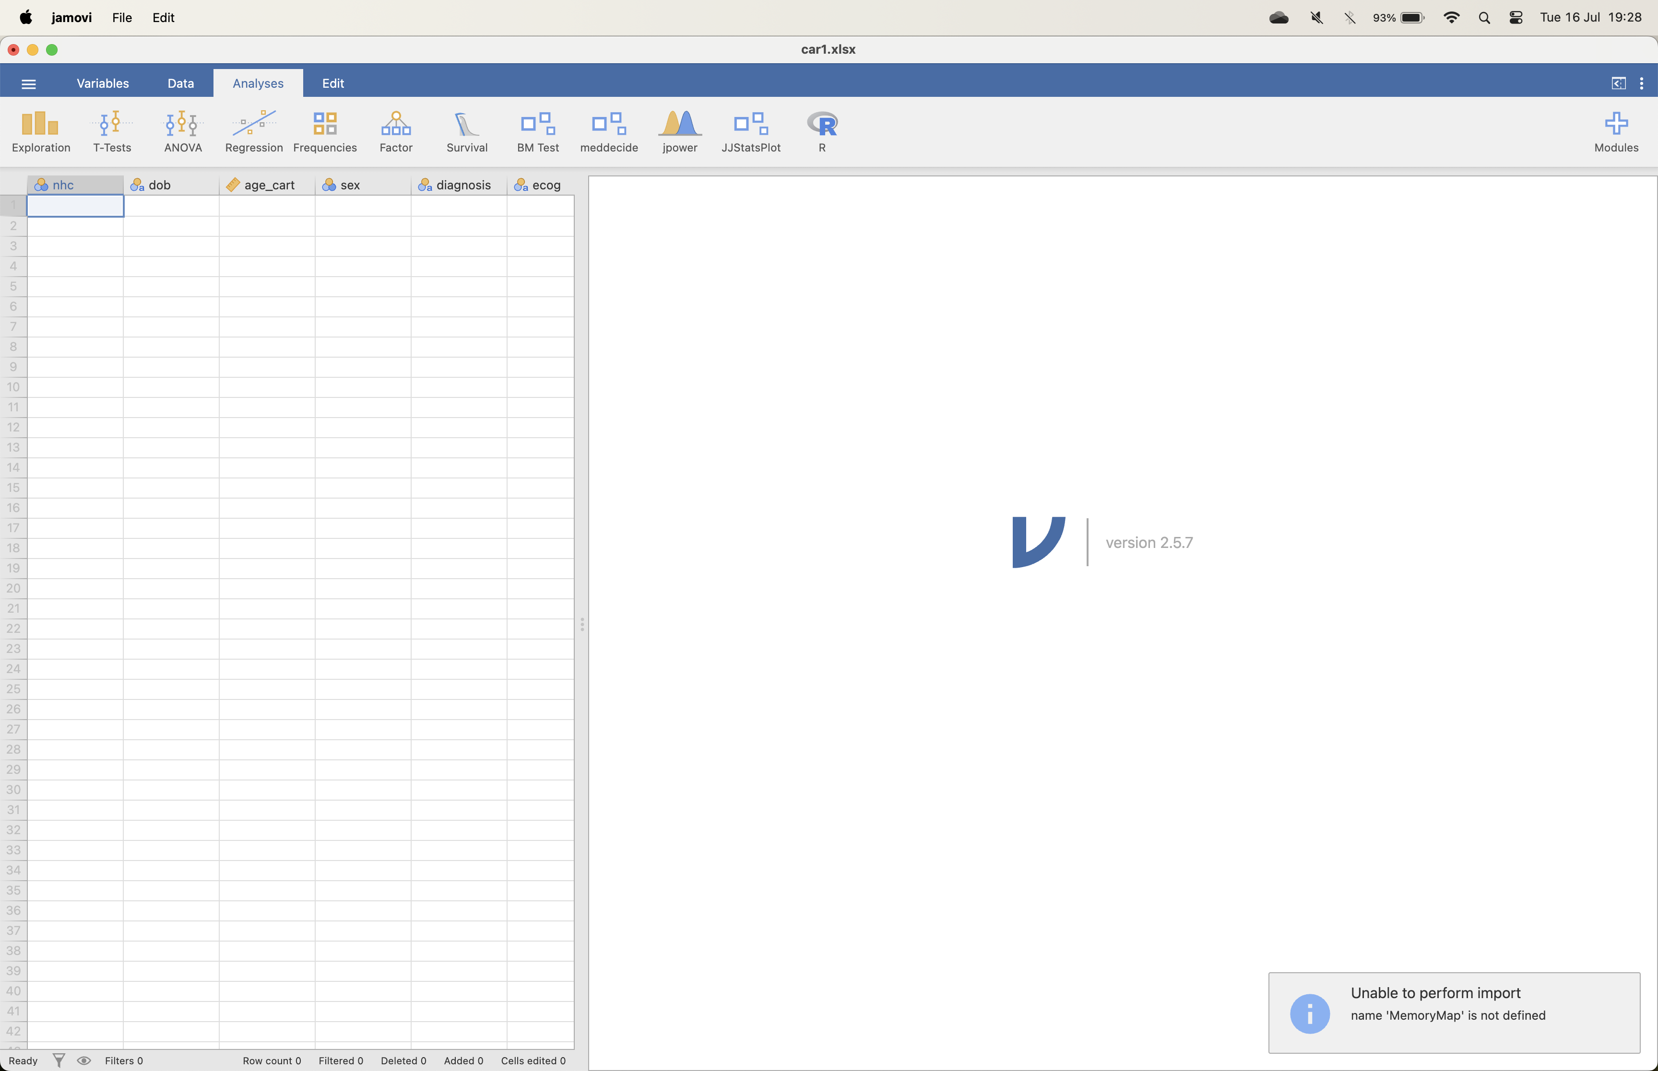Screen dimensions: 1658x1071
Task: Open the File menu in the macOS menu bar
Action: coord(122,17)
